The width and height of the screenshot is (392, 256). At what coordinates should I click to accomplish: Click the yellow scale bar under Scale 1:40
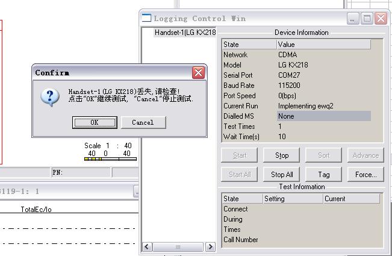pyautogui.click(x=110, y=159)
